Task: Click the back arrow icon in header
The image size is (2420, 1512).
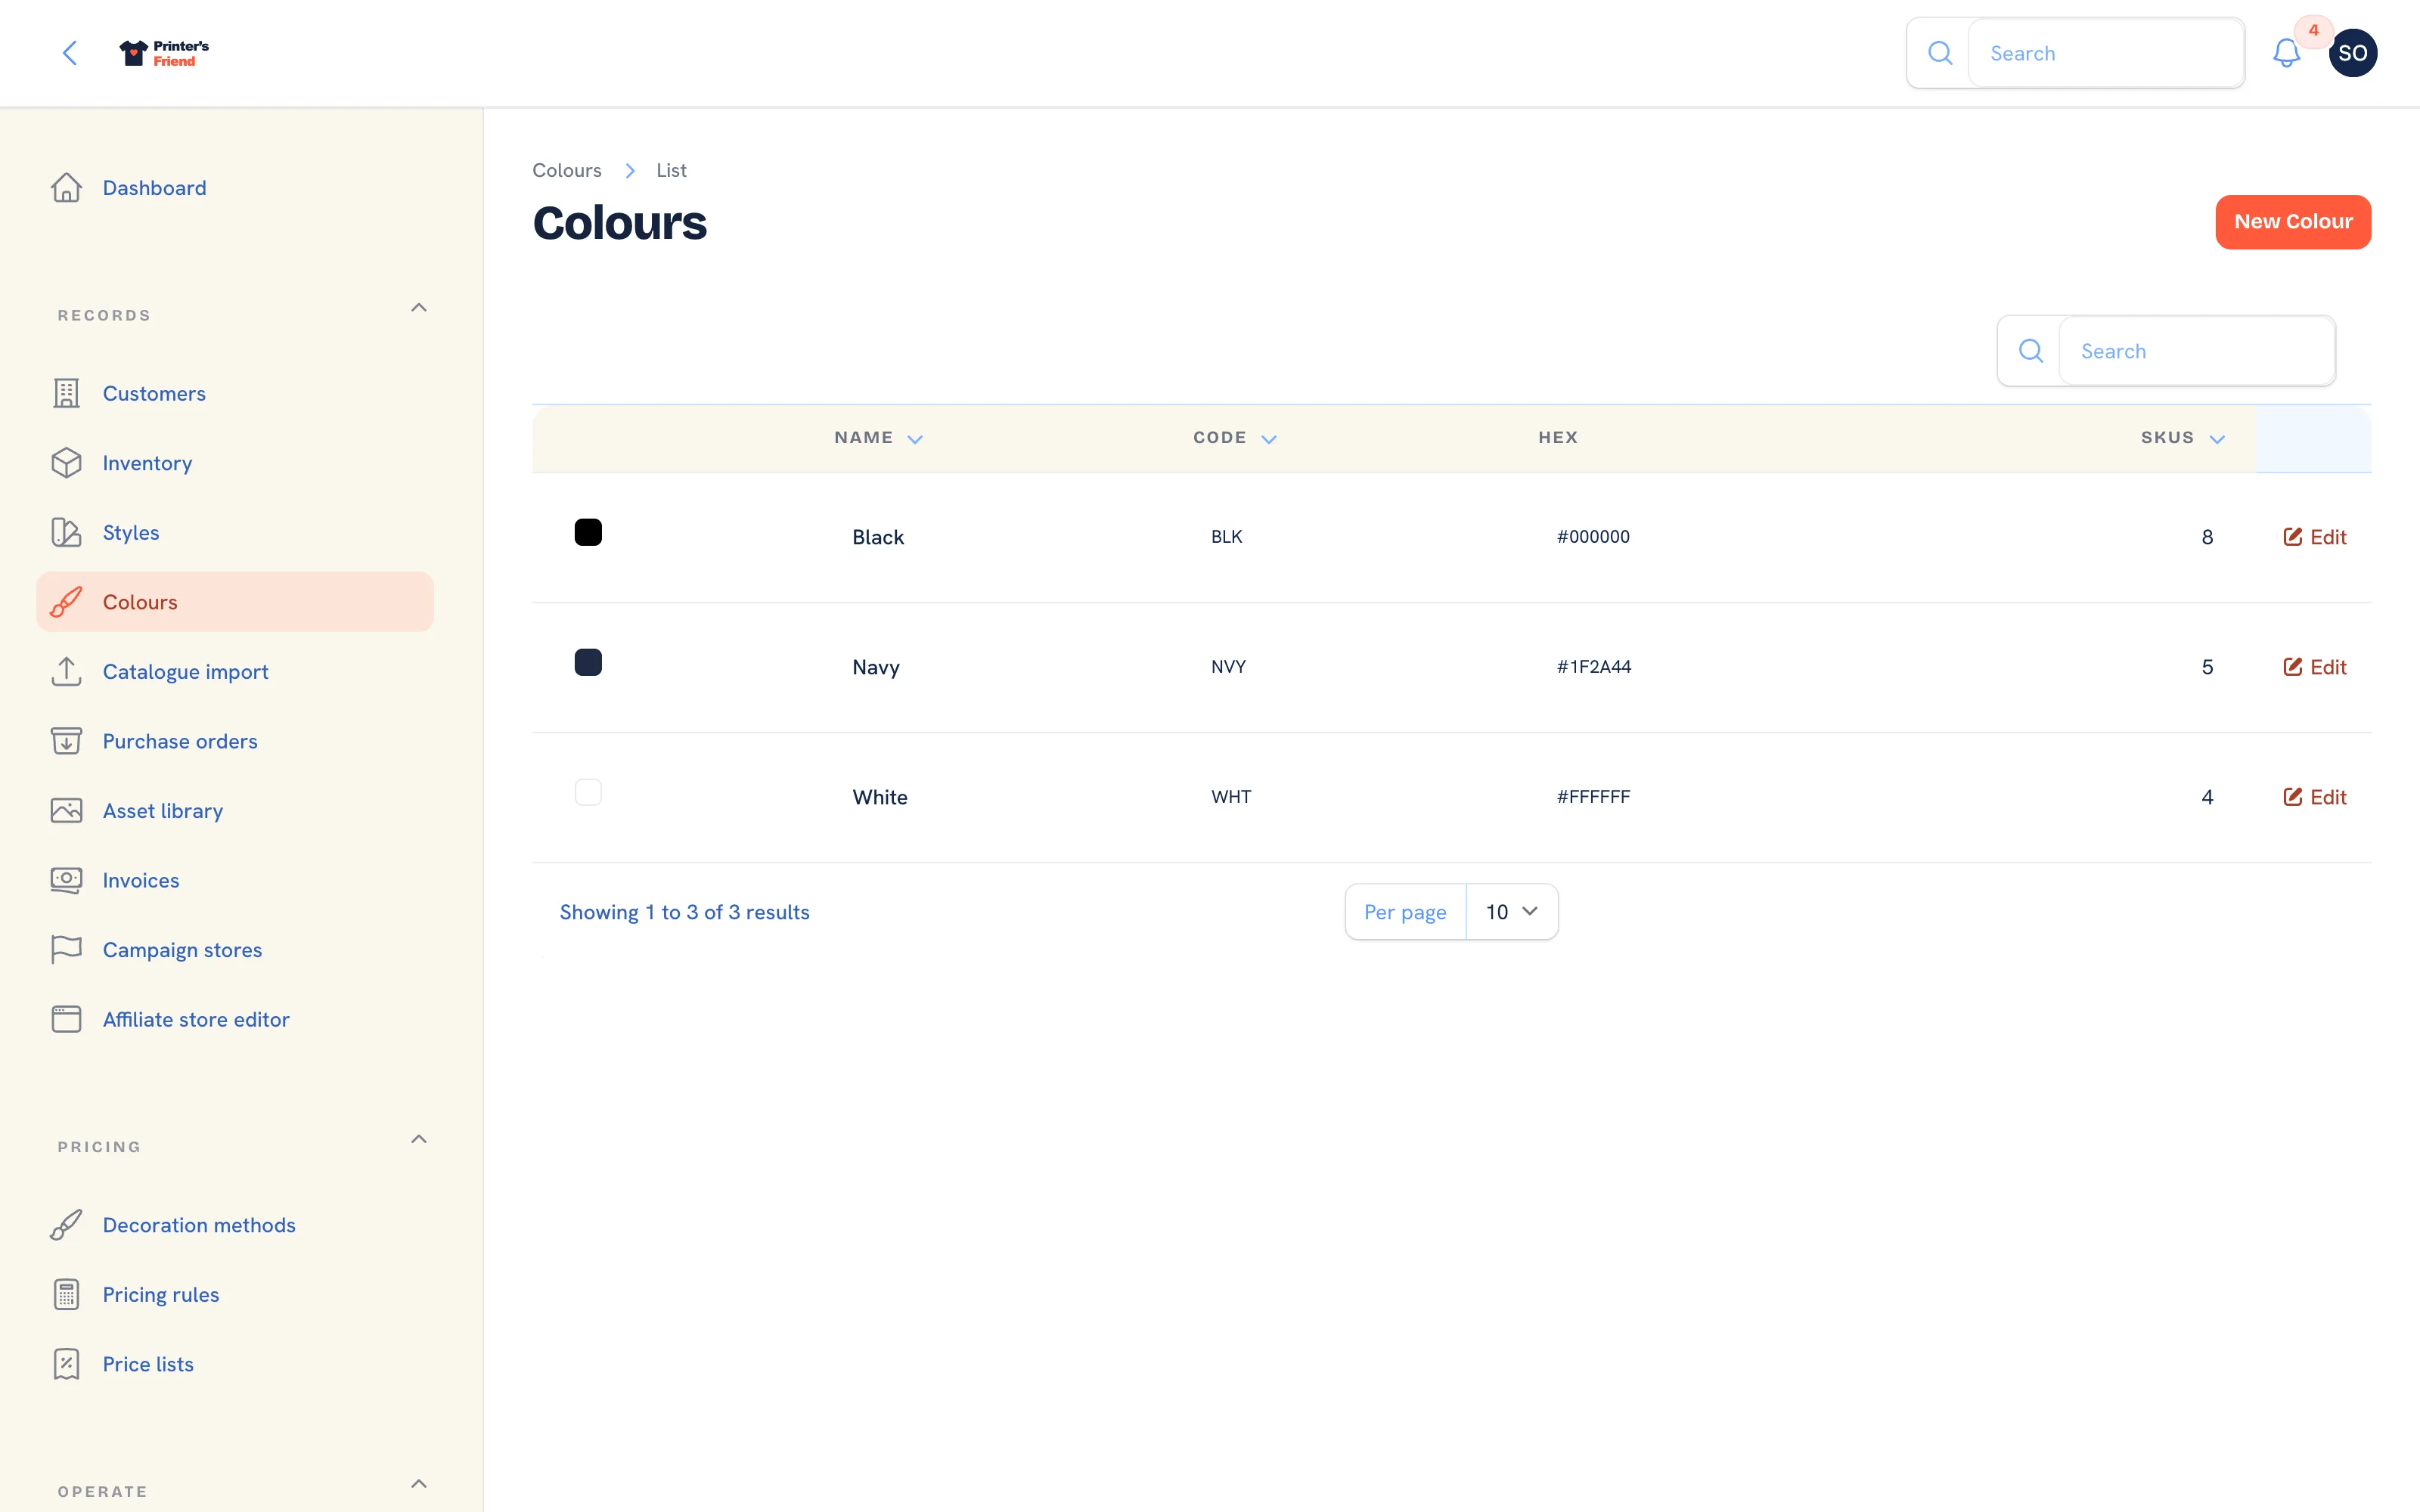Action: pos(70,53)
